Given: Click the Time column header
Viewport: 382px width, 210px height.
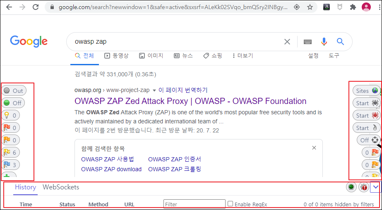Looking at the screenshot, I should click(x=26, y=204).
